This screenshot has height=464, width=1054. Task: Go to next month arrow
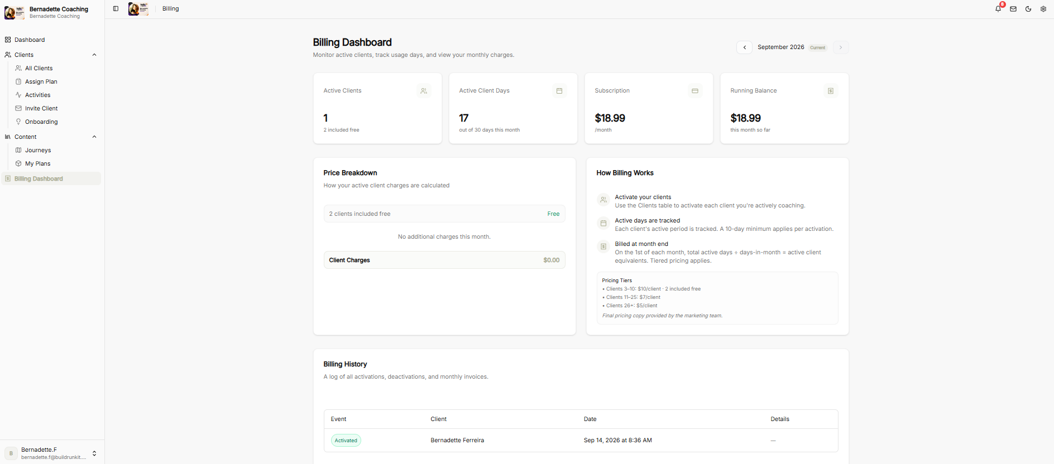841,47
